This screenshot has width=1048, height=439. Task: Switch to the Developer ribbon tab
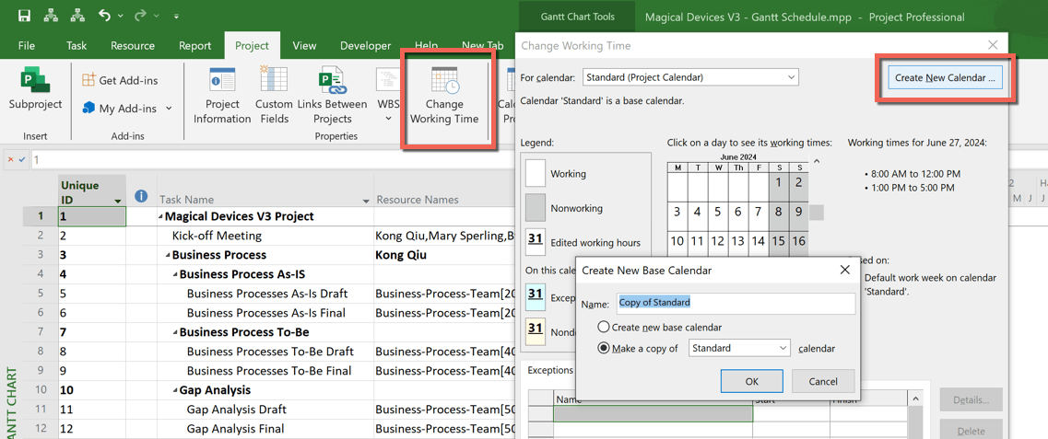click(366, 46)
